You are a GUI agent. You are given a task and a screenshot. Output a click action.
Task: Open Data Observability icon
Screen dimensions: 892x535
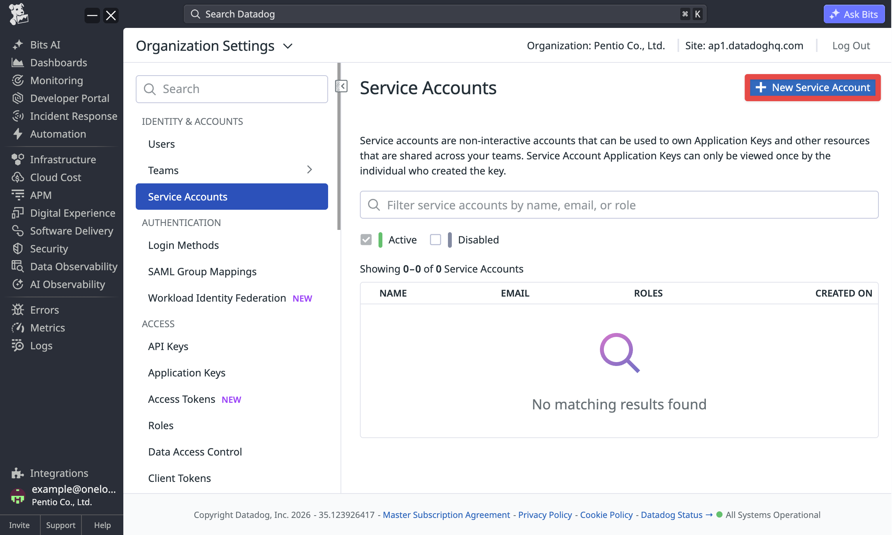click(18, 267)
